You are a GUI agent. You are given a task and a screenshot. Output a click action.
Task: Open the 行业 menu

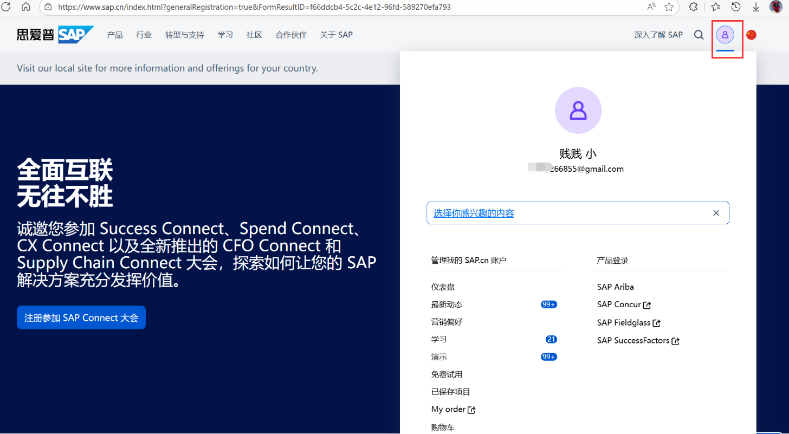point(144,35)
